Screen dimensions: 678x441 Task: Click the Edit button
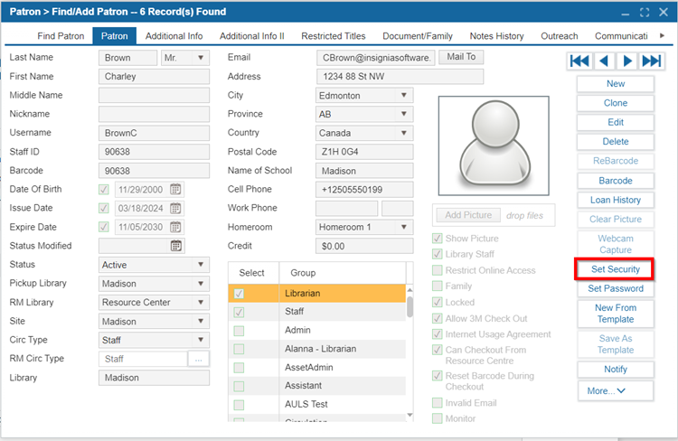[x=616, y=122]
